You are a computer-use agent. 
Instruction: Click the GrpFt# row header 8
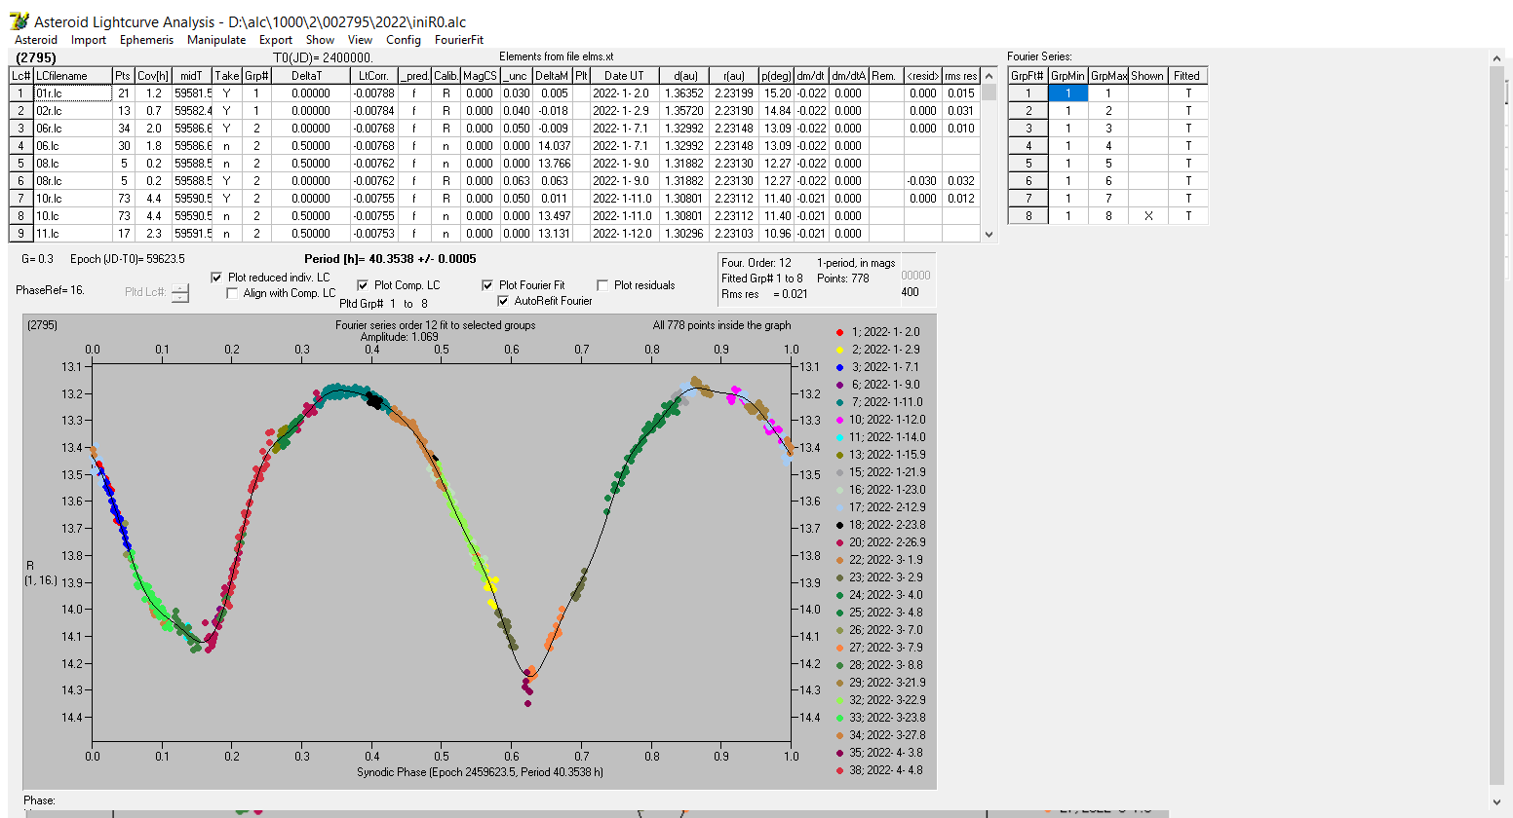tap(1028, 216)
